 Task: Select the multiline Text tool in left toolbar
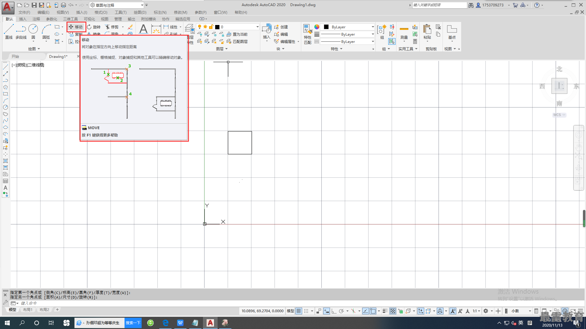point(5,188)
